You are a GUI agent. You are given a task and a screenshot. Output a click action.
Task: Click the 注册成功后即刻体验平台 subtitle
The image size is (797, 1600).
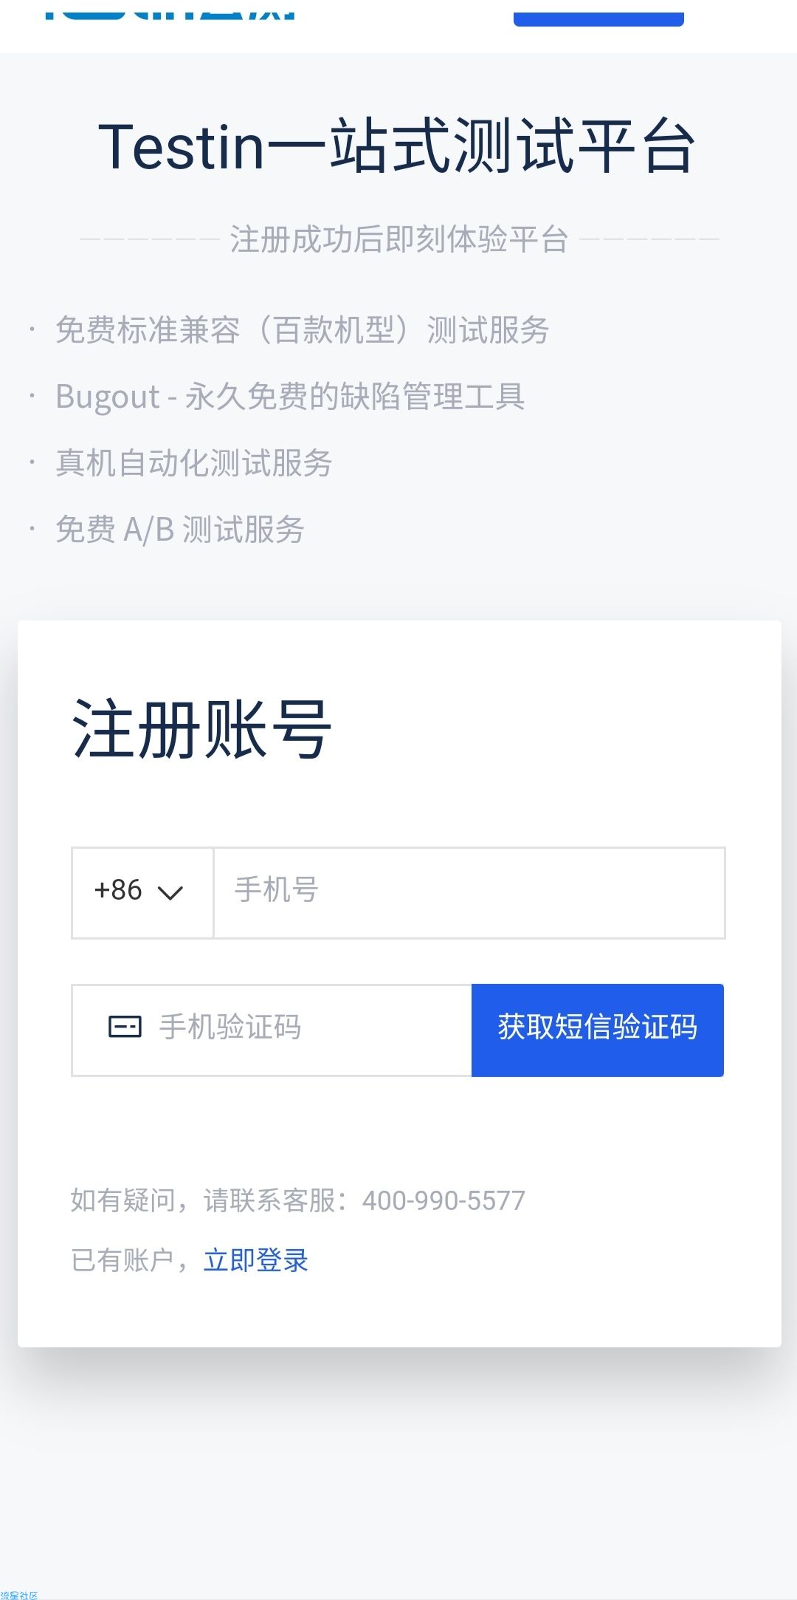point(398,239)
